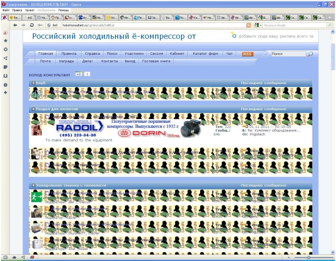Open the Каталог фирм menu item
The height and width of the screenshot is (261, 336).
click(x=206, y=54)
